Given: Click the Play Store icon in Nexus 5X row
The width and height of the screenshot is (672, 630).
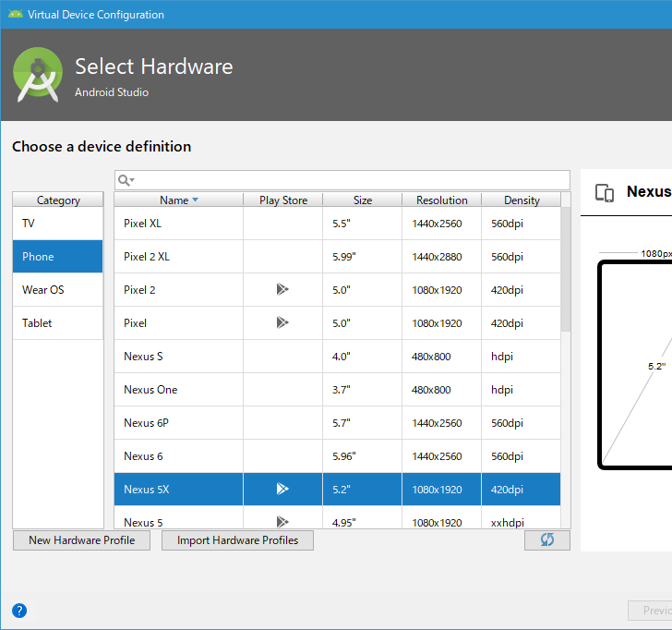Looking at the screenshot, I should (x=282, y=489).
